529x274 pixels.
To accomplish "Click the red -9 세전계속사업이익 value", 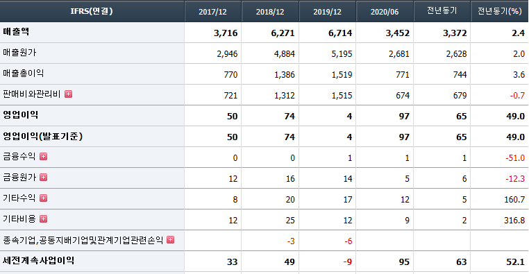I will pyautogui.click(x=348, y=262).
